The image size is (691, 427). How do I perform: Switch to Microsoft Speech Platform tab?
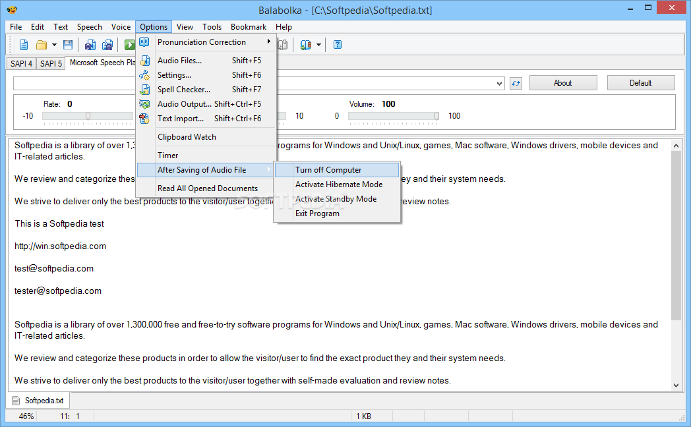point(102,63)
